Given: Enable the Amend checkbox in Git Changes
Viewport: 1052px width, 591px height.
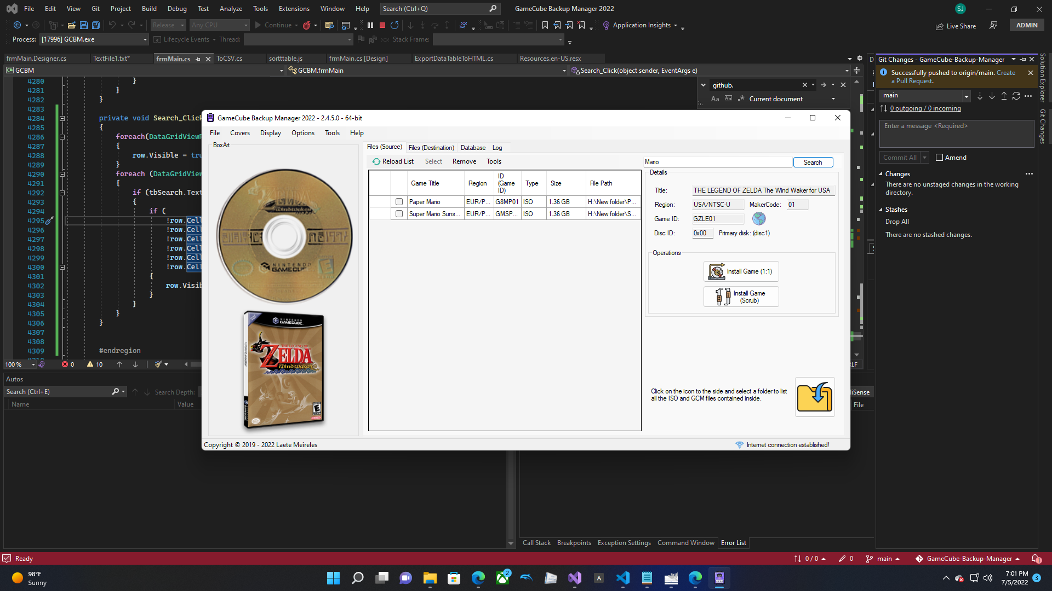Looking at the screenshot, I should pos(939,158).
